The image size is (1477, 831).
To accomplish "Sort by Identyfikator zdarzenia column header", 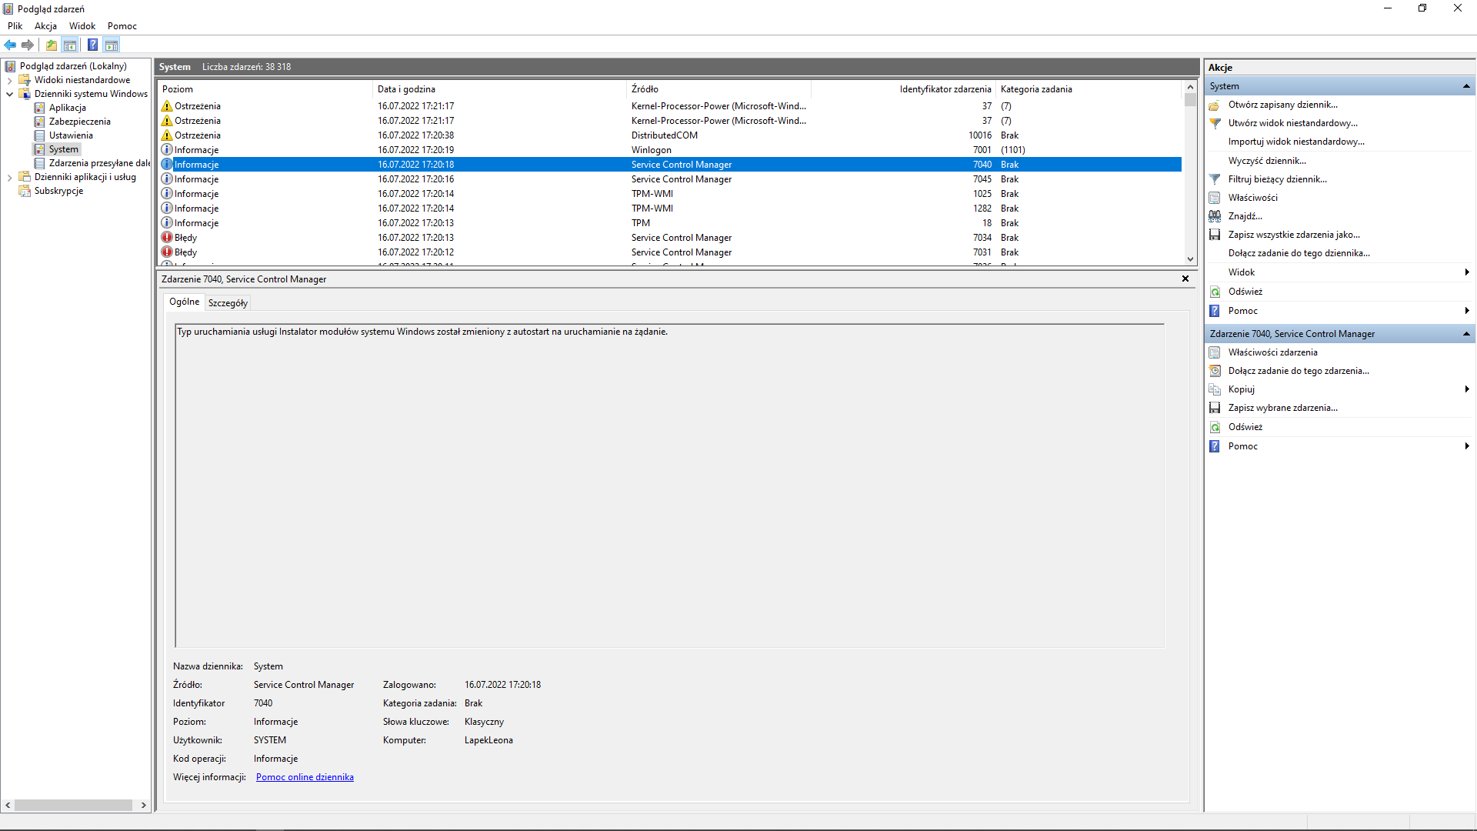I will (904, 89).
